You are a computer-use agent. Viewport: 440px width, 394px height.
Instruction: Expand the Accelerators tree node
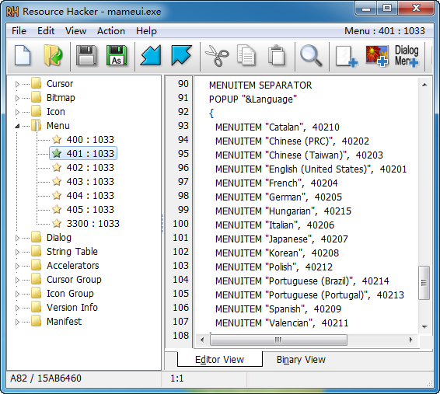coord(17,266)
